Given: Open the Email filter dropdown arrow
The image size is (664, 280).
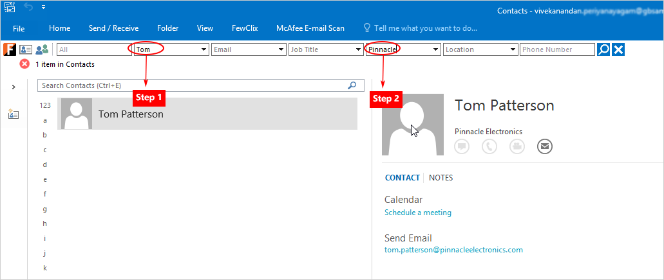Looking at the screenshot, I should coord(281,49).
